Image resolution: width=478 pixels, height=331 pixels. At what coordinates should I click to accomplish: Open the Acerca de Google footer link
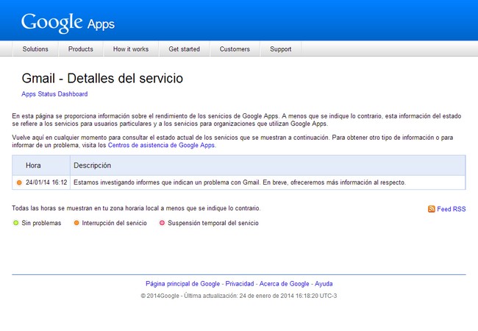(x=284, y=284)
